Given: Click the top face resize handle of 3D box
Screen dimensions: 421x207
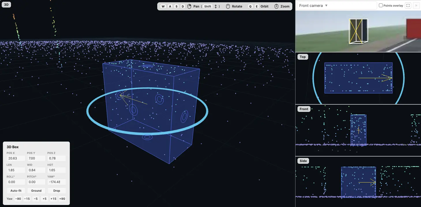Looking at the screenshot, I should coord(148,66).
